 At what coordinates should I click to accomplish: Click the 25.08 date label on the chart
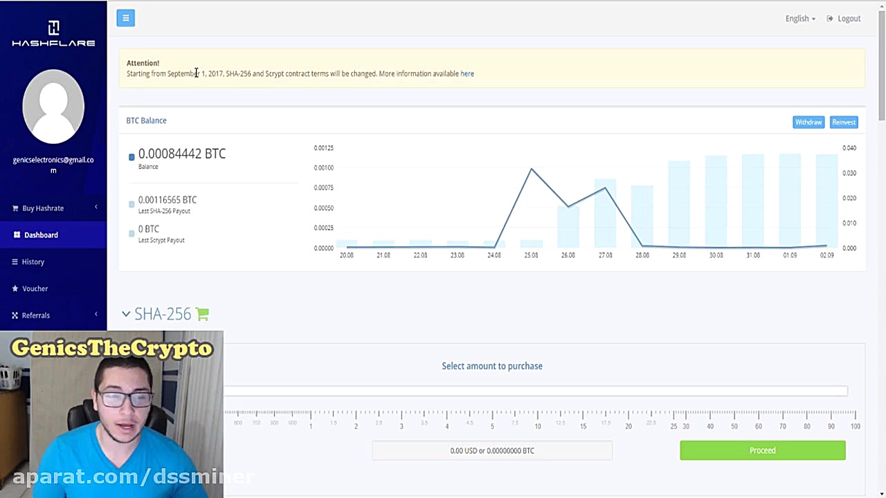[x=531, y=255]
